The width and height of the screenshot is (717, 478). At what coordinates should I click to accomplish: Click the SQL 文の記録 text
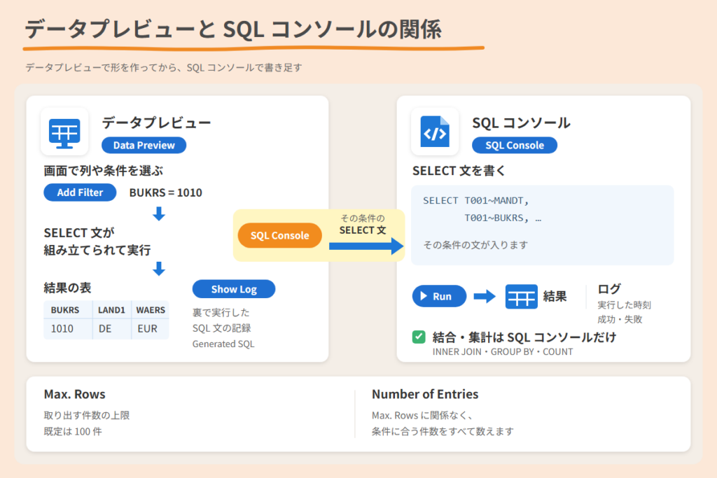pos(221,328)
